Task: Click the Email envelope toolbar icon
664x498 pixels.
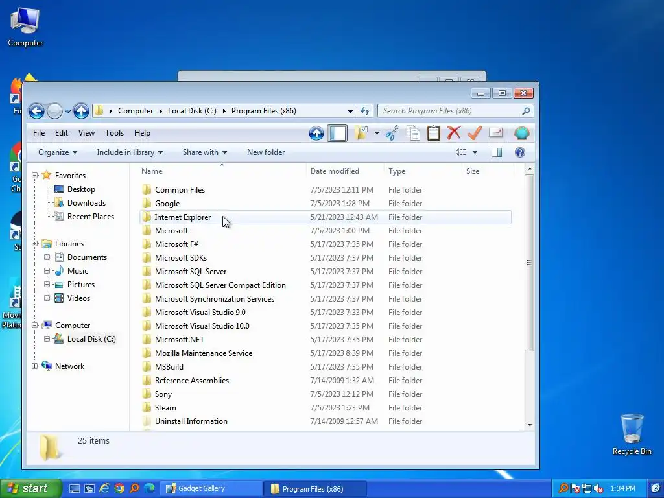Action: 495,133
